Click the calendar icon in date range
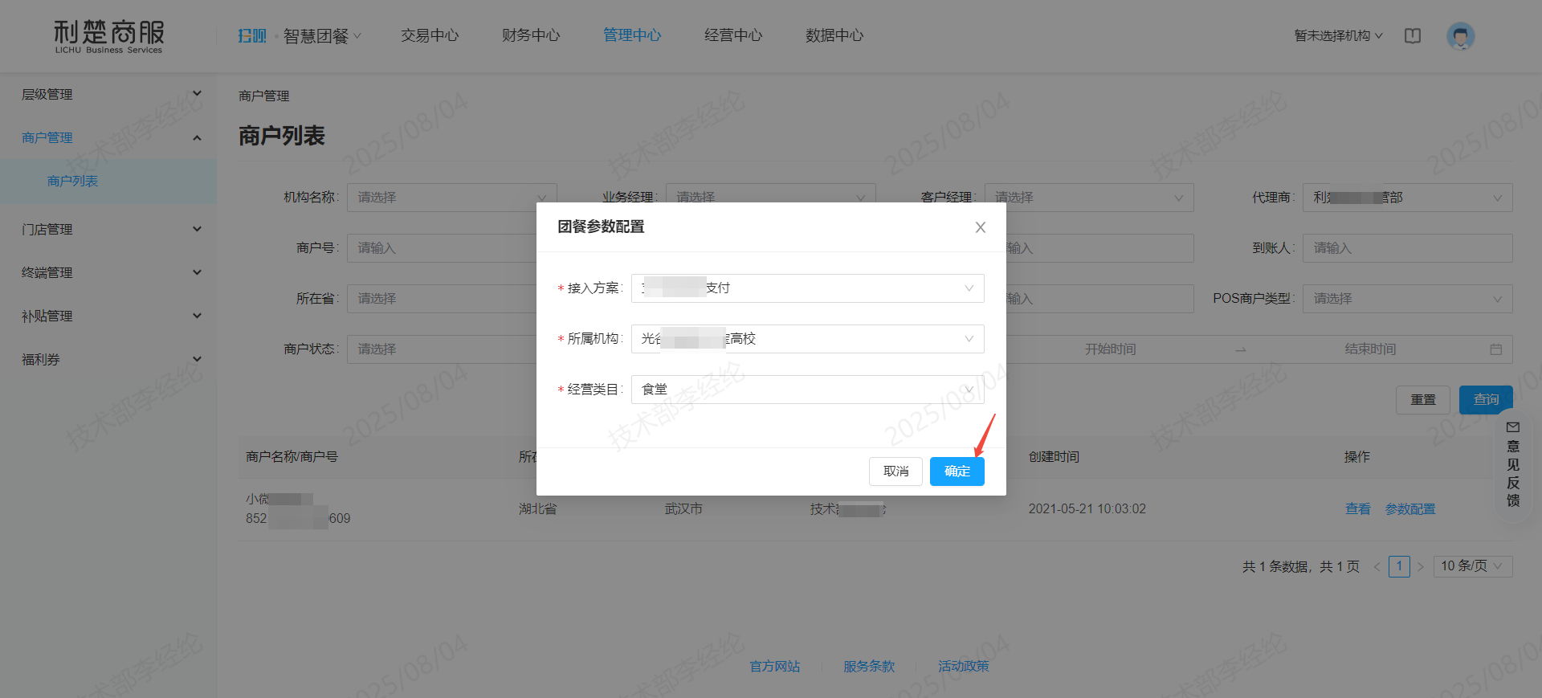The image size is (1542, 698). pyautogui.click(x=1495, y=349)
